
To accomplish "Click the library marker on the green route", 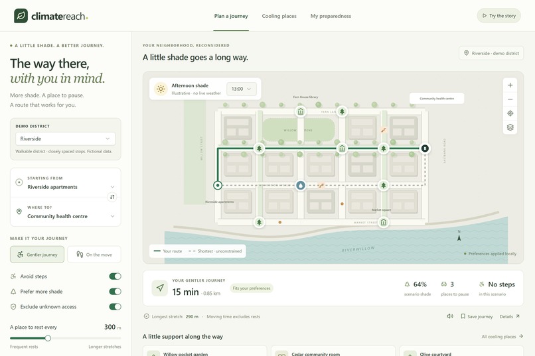I will pyautogui.click(x=342, y=148).
